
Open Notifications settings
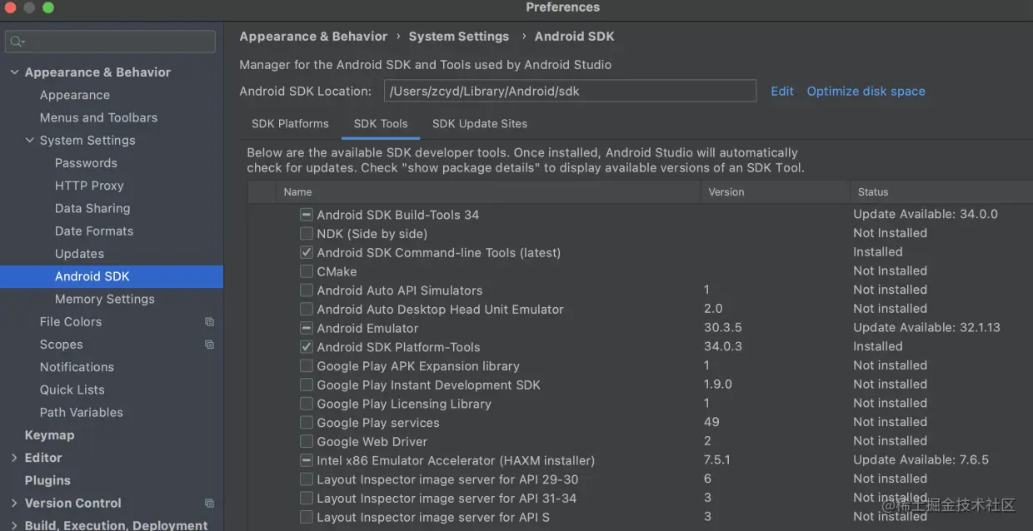pos(77,367)
